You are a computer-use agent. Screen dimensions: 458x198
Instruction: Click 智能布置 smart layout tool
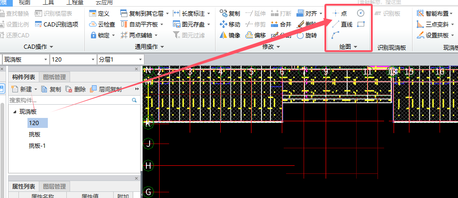click(435, 13)
